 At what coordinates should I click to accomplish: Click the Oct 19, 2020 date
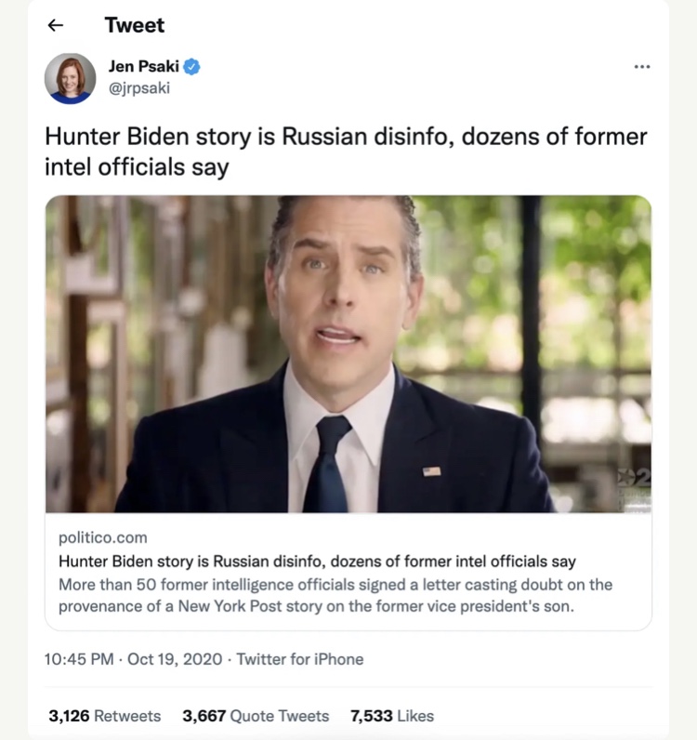pos(176,659)
